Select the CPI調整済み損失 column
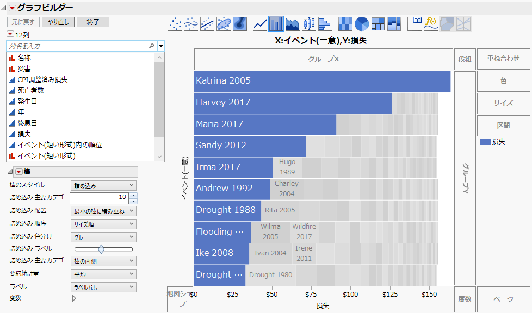This screenshot has width=532, height=313. click(x=42, y=79)
